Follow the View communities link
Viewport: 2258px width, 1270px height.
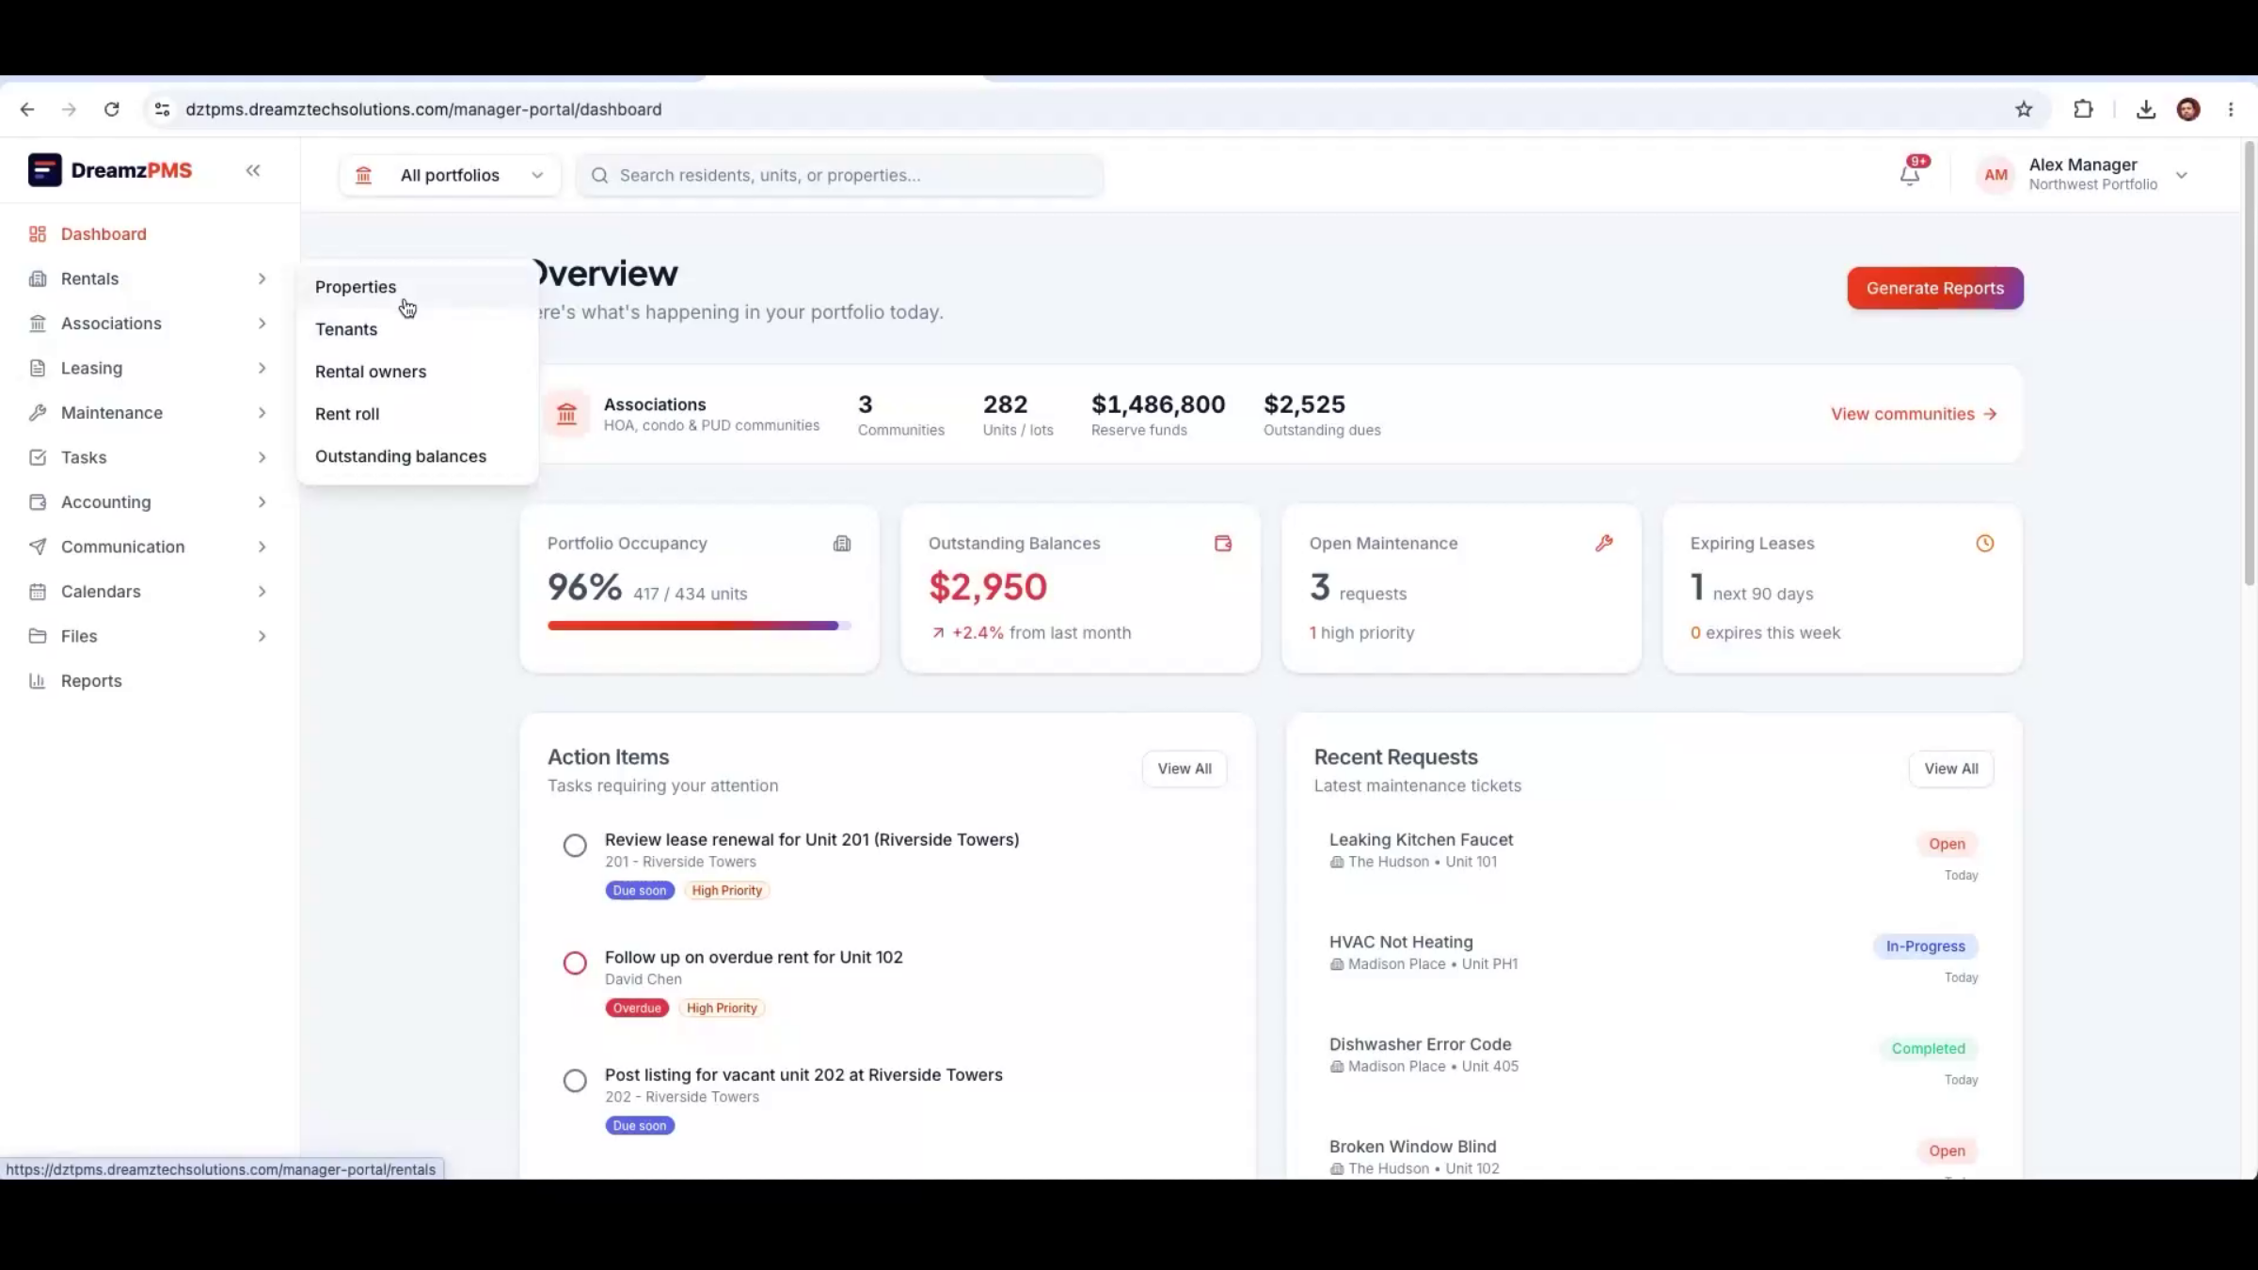[1914, 414]
